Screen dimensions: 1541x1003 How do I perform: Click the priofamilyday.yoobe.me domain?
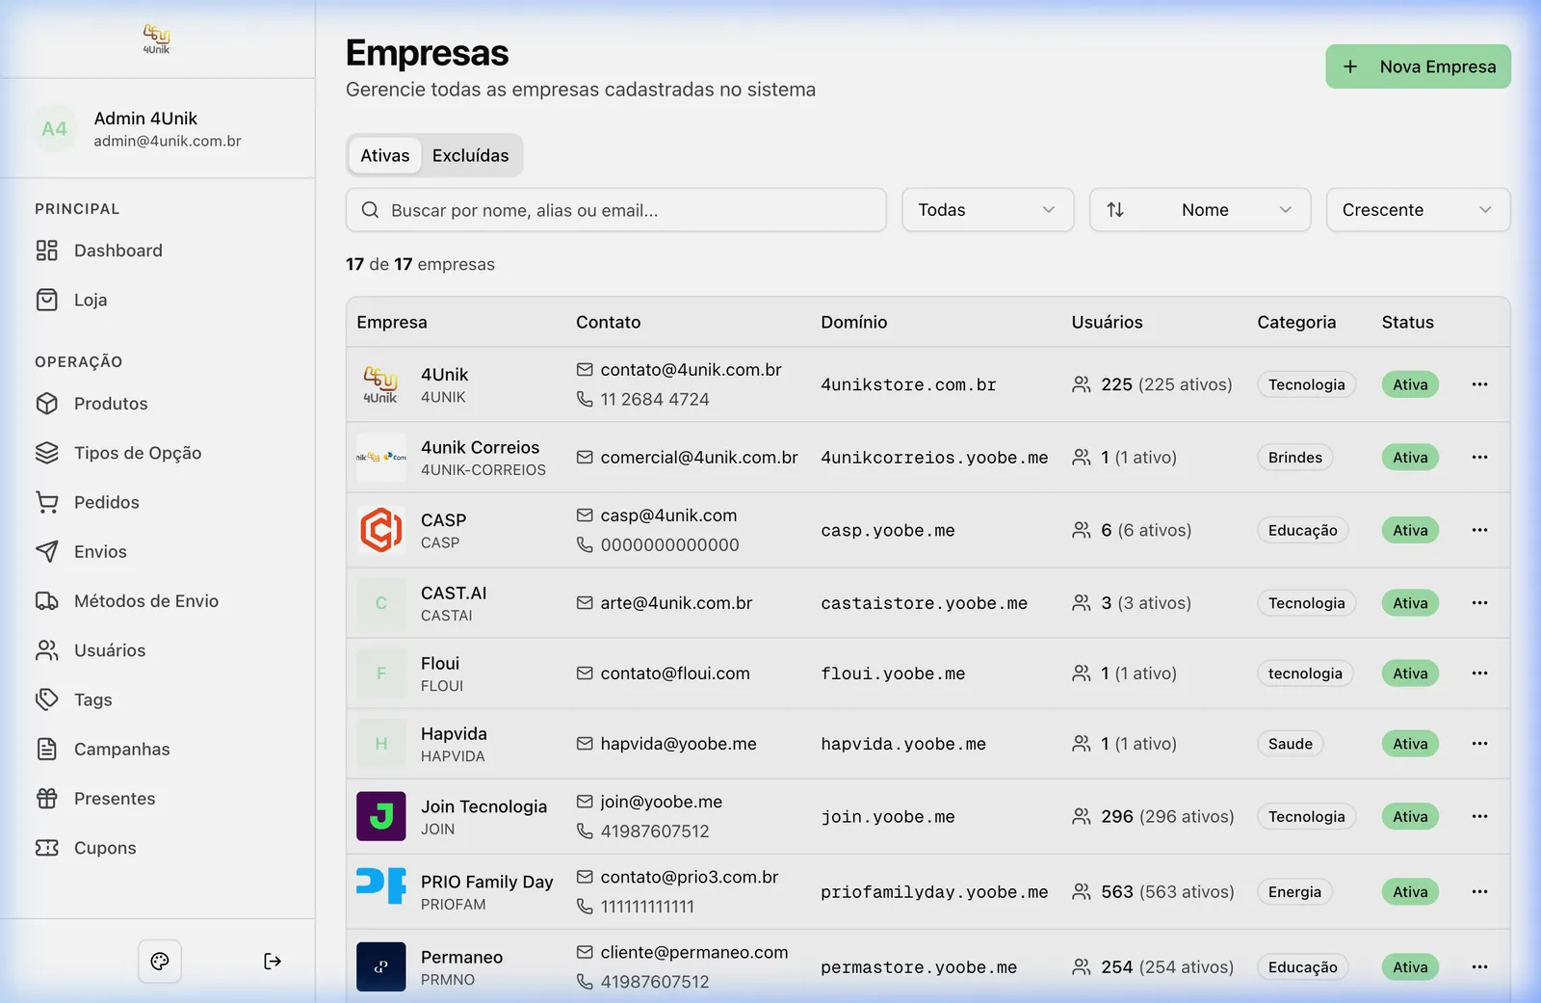click(934, 892)
